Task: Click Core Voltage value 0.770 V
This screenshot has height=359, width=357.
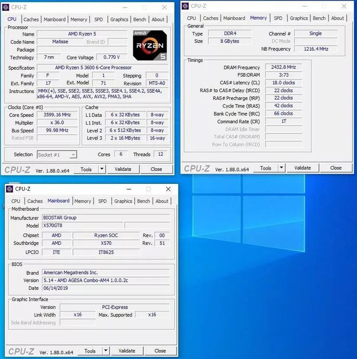Action: click(x=112, y=57)
